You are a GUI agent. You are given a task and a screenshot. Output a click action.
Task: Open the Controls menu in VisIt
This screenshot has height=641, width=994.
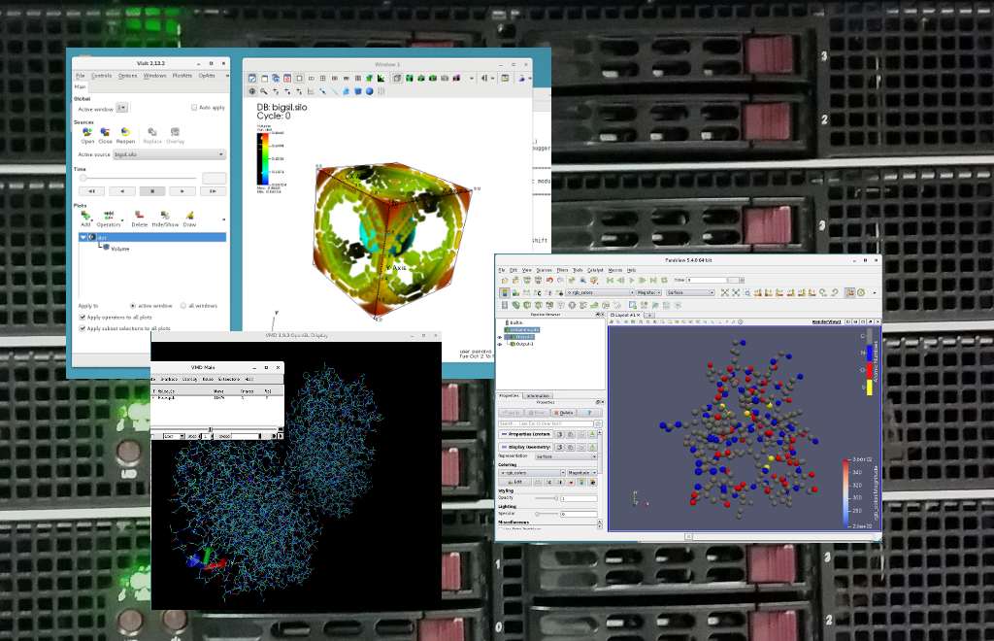tap(101, 76)
